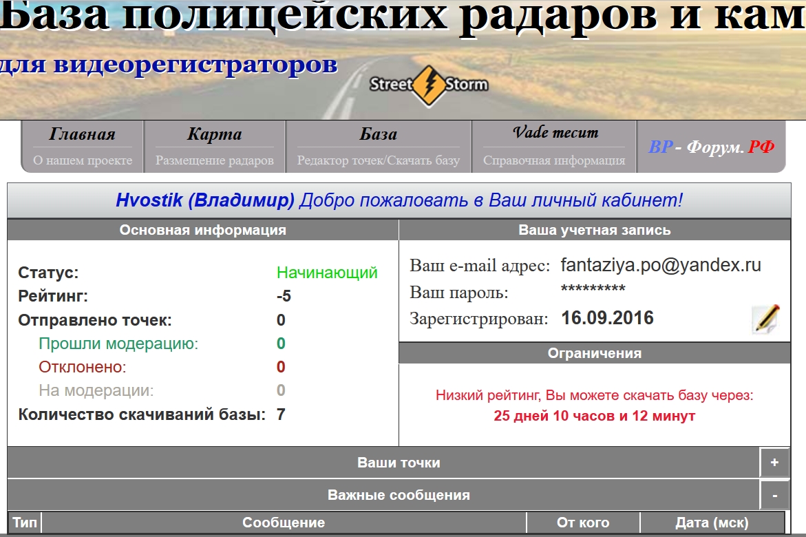
Task: Click the red Отклонено statistic label
Action: click(x=83, y=367)
